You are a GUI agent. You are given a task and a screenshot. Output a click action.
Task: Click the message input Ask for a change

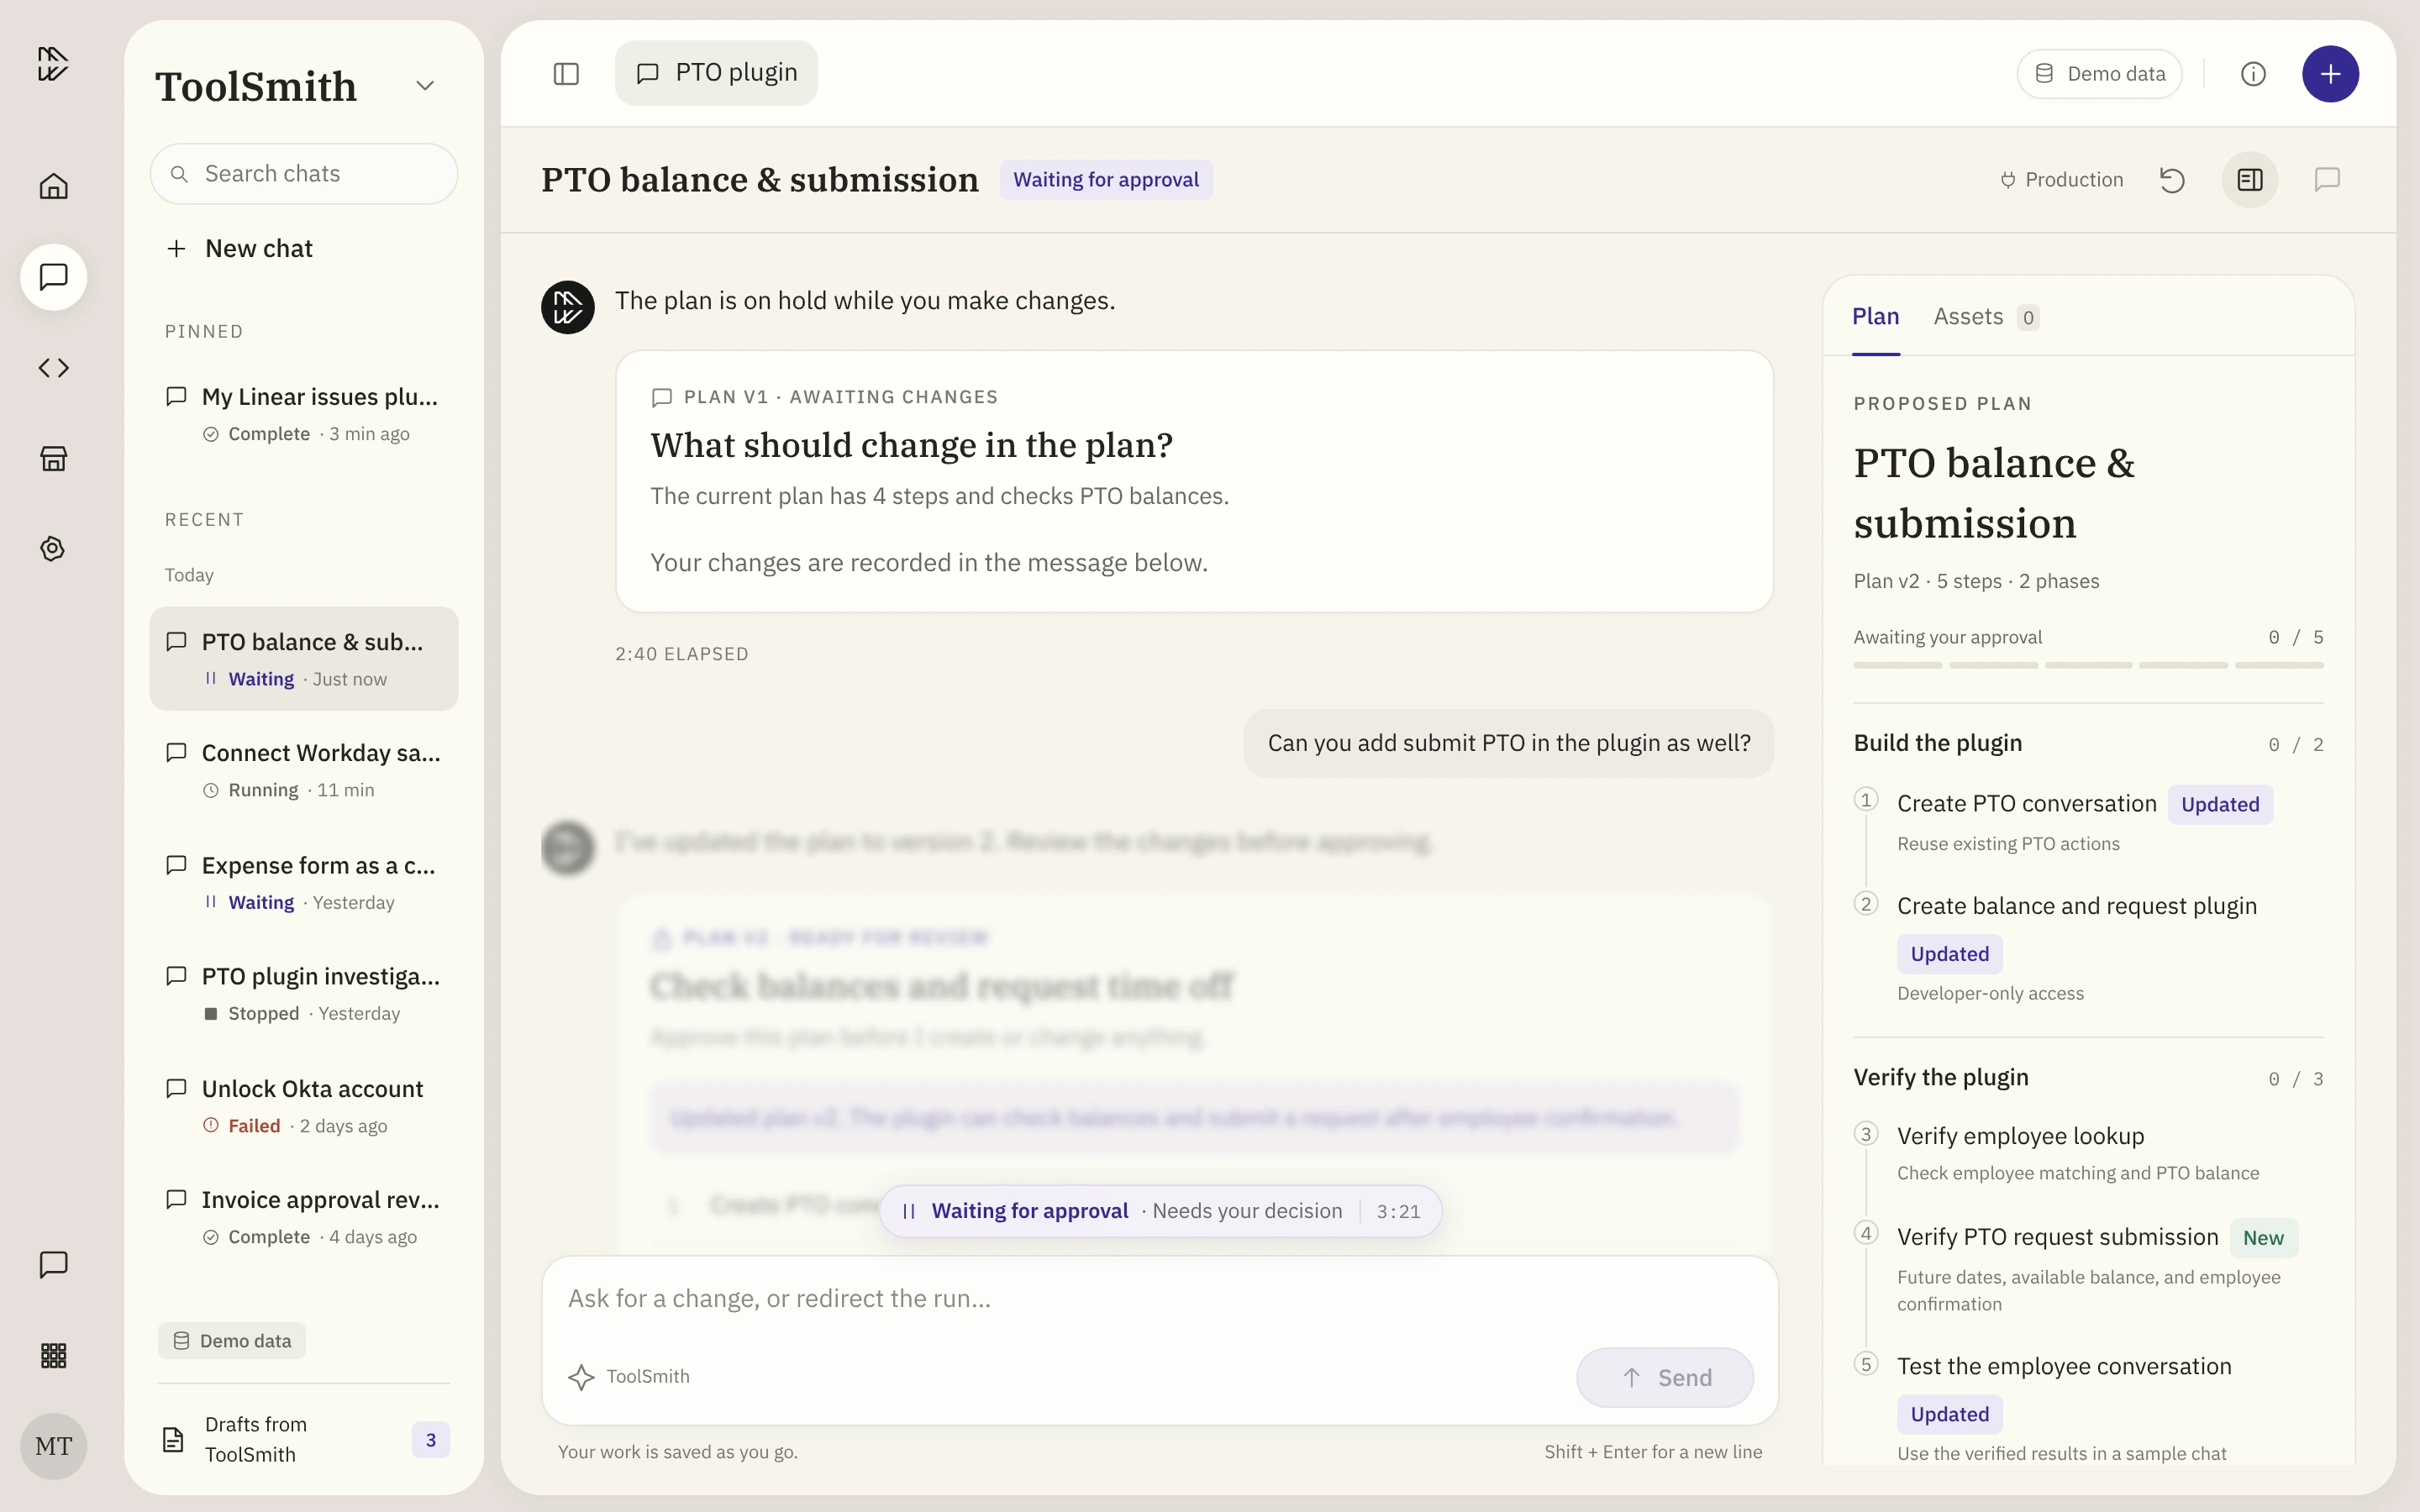coord(1160,1298)
